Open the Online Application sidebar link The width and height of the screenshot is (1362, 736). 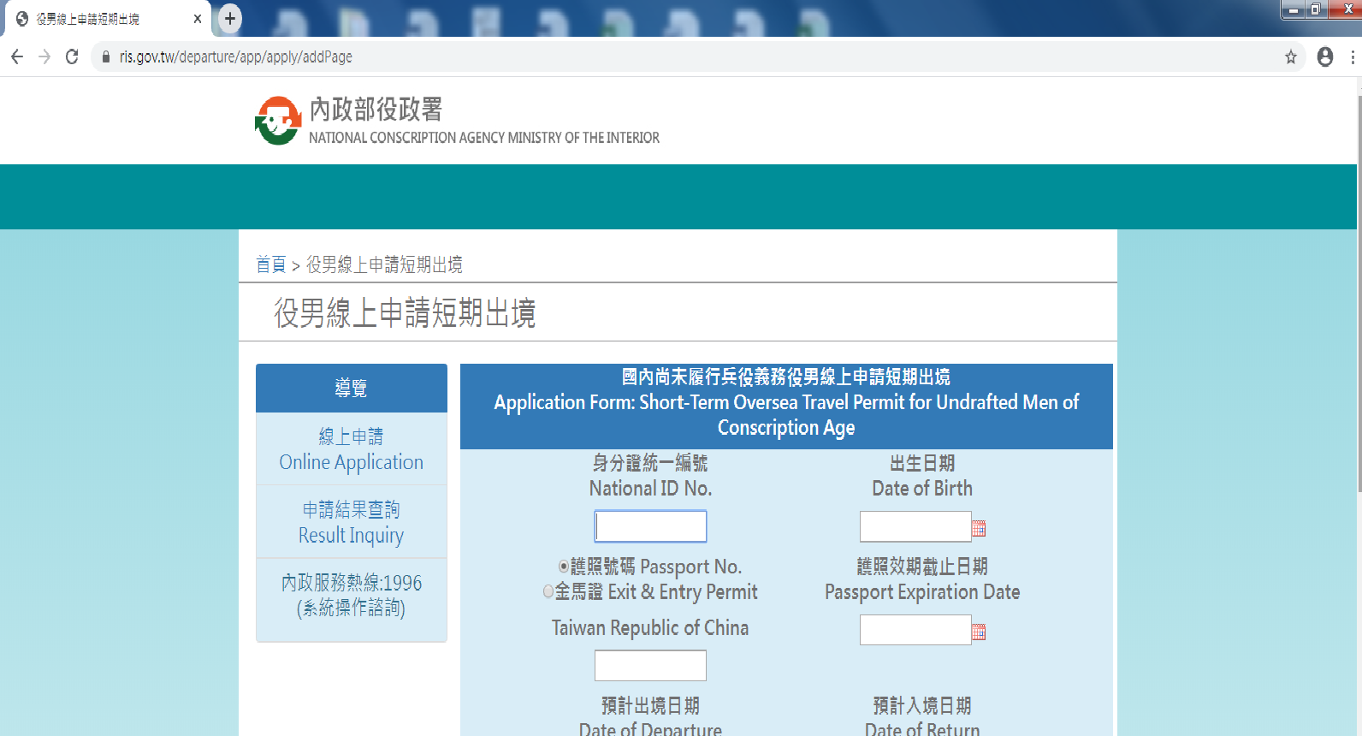coord(351,449)
